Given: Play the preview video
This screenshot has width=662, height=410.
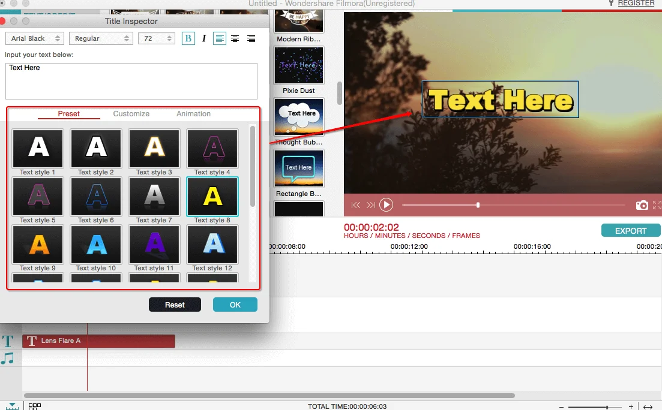Looking at the screenshot, I should [386, 205].
